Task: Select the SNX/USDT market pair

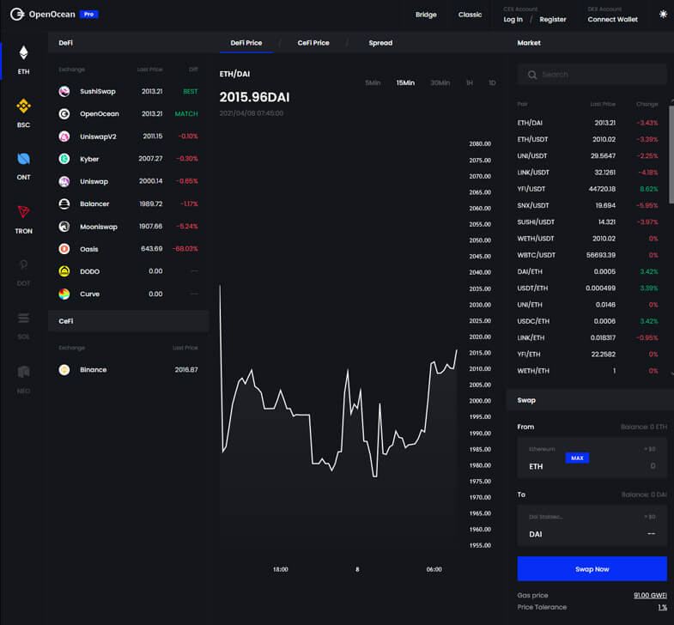Action: tap(587, 205)
